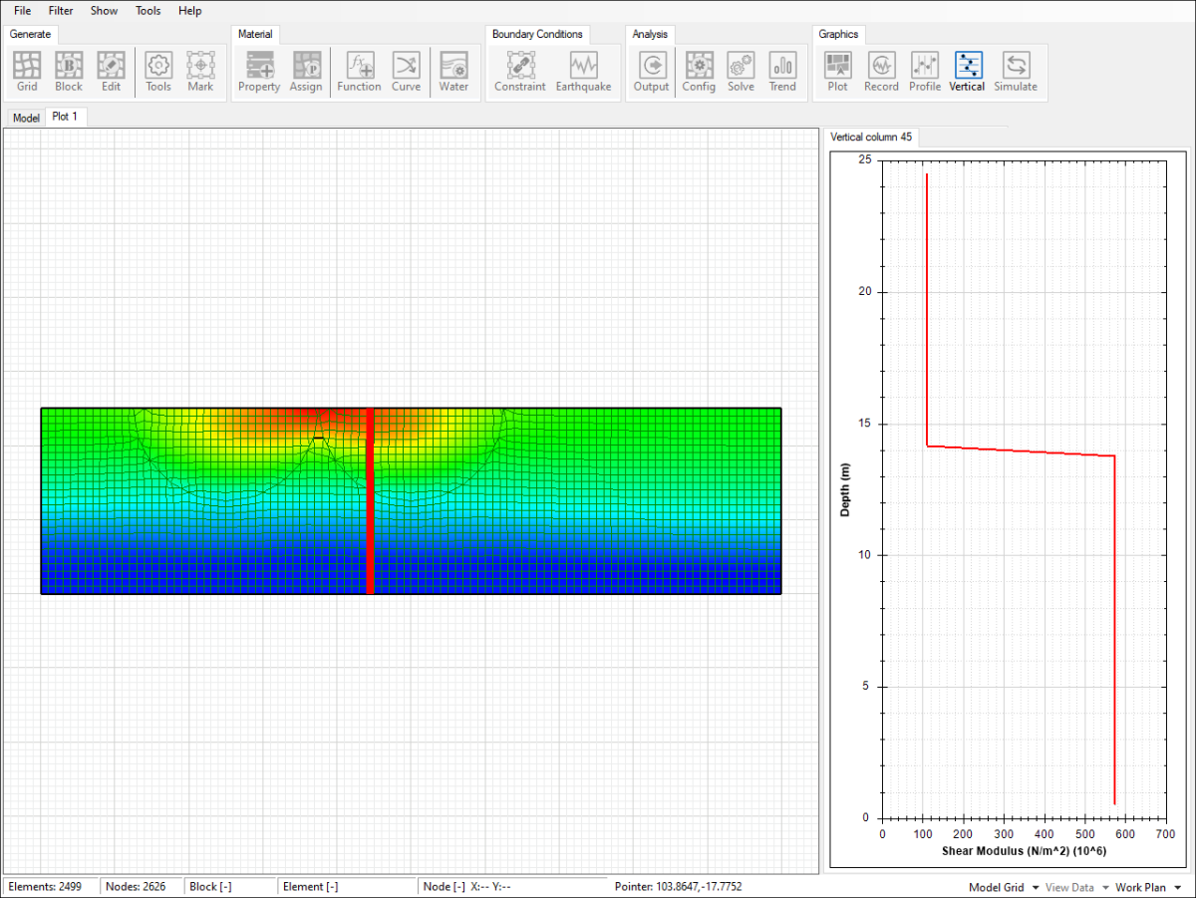Viewport: 1196px width, 898px height.
Task: Open the Record graphics tool
Action: pos(881,72)
